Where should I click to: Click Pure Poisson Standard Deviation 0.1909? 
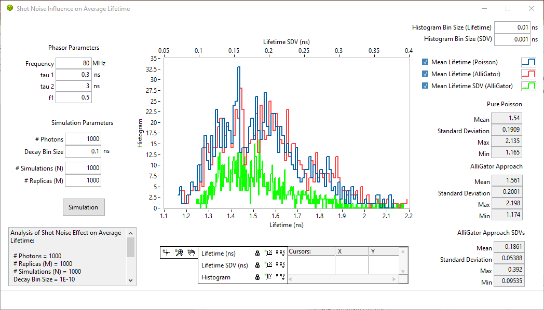(507, 130)
